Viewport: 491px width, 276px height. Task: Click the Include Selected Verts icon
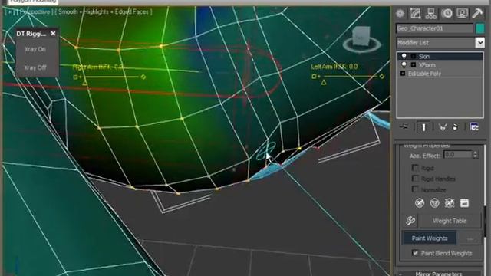pos(435,203)
